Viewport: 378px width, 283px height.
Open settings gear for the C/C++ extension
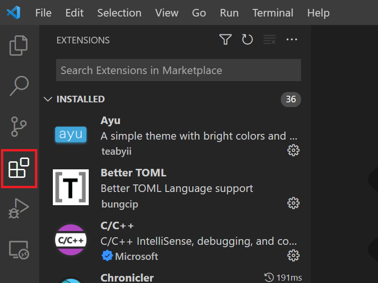[x=293, y=255]
